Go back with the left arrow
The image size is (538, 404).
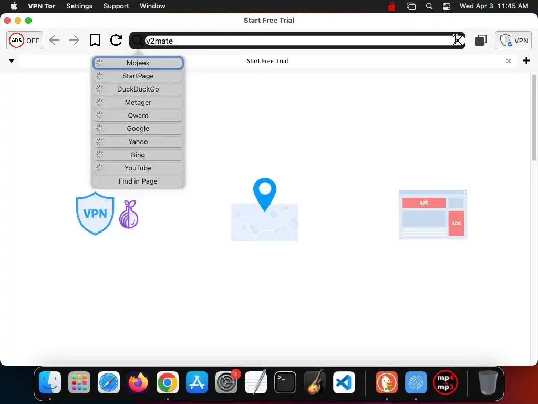coord(54,40)
